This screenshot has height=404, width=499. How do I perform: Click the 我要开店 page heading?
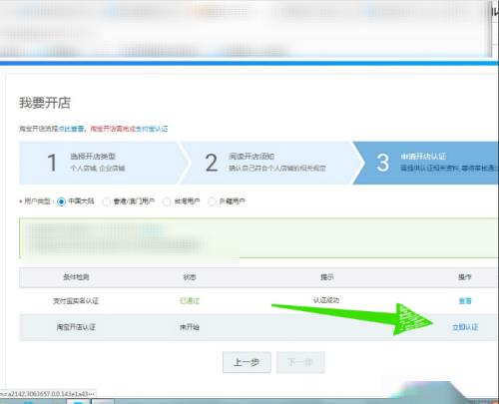click(45, 103)
